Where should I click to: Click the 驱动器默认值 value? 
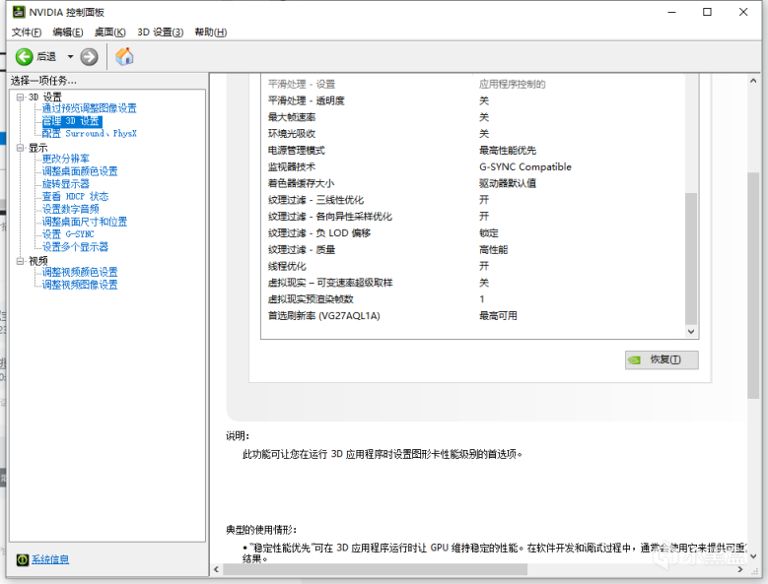point(508,183)
